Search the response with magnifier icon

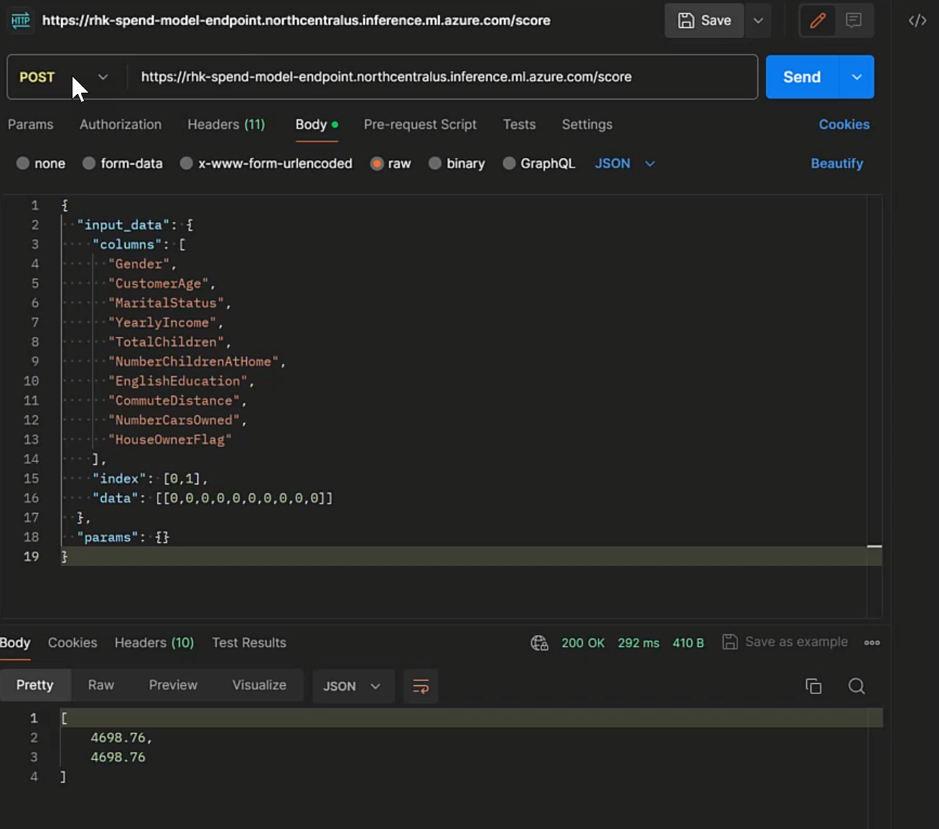click(856, 687)
